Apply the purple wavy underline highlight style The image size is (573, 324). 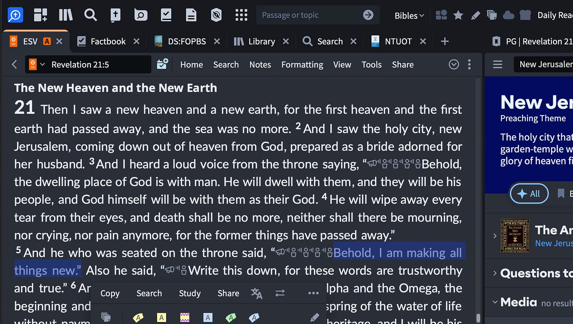185,317
